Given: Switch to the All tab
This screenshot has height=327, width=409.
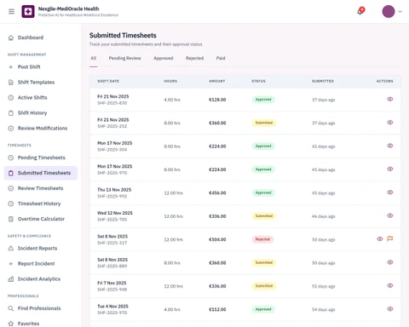Looking at the screenshot, I should tap(94, 59).
